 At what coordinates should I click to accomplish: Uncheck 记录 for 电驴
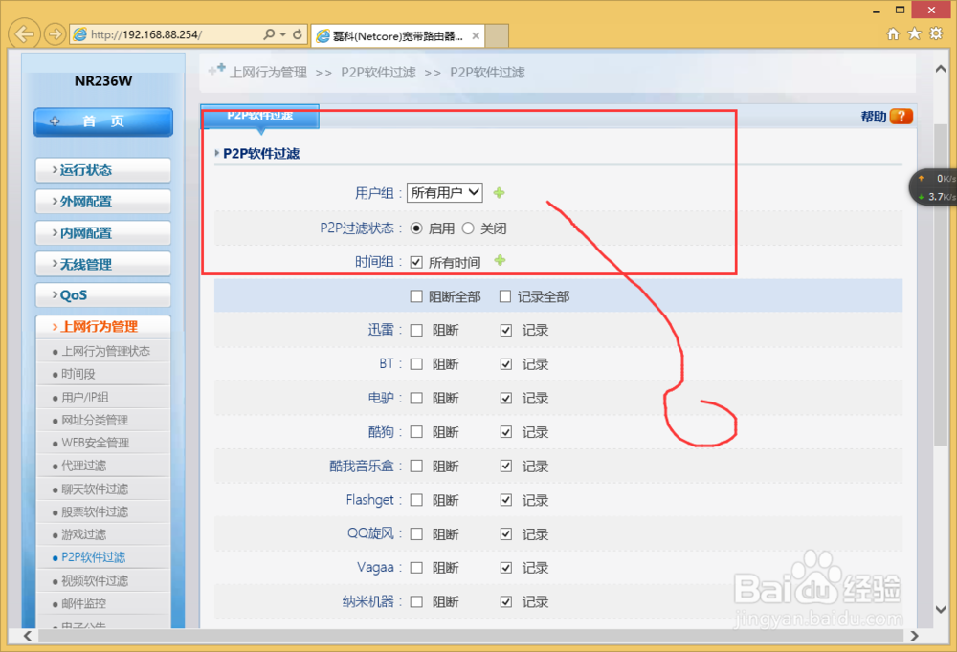[506, 398]
